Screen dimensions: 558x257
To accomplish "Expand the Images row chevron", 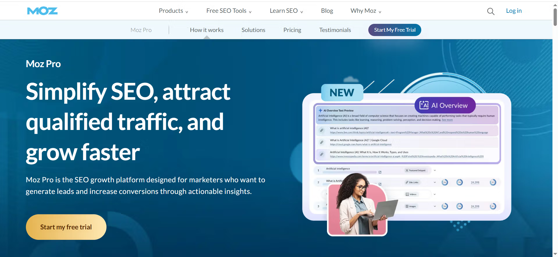I will click(435, 206).
